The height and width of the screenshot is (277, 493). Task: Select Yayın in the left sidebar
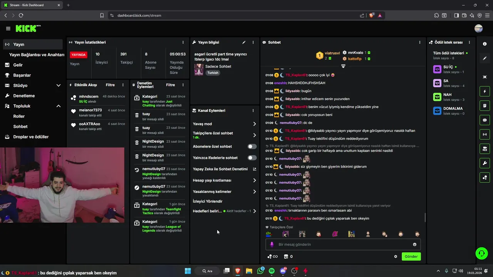tap(33, 44)
